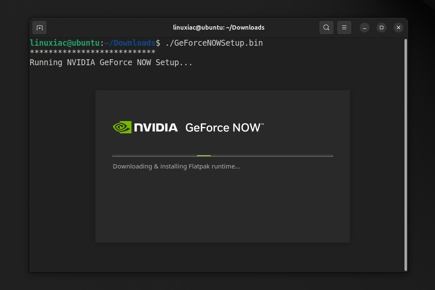
Task: Click the green NVIDIA eye logo
Action: [122, 127]
